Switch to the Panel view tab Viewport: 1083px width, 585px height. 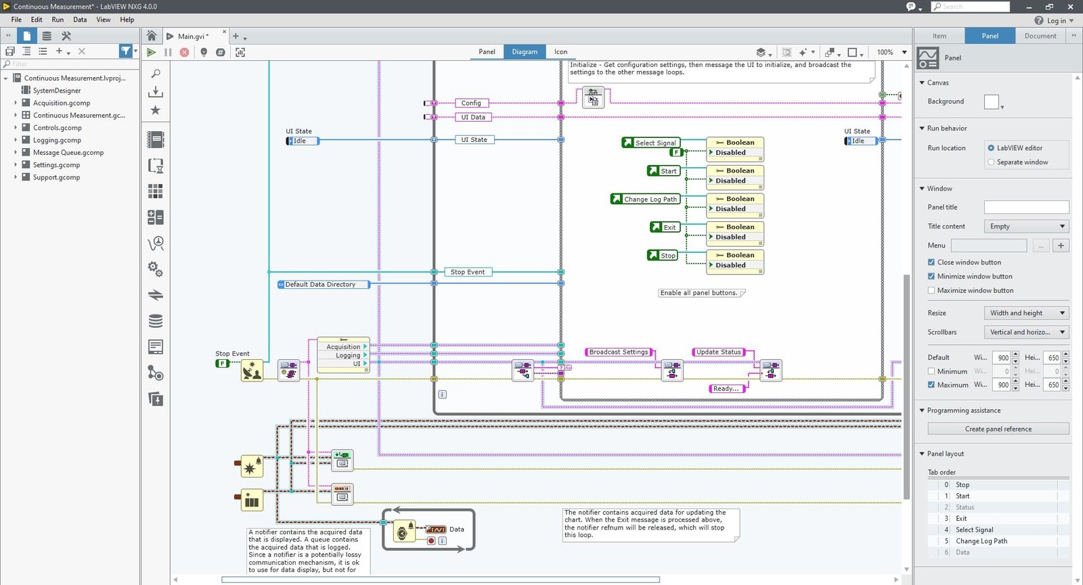[487, 51]
